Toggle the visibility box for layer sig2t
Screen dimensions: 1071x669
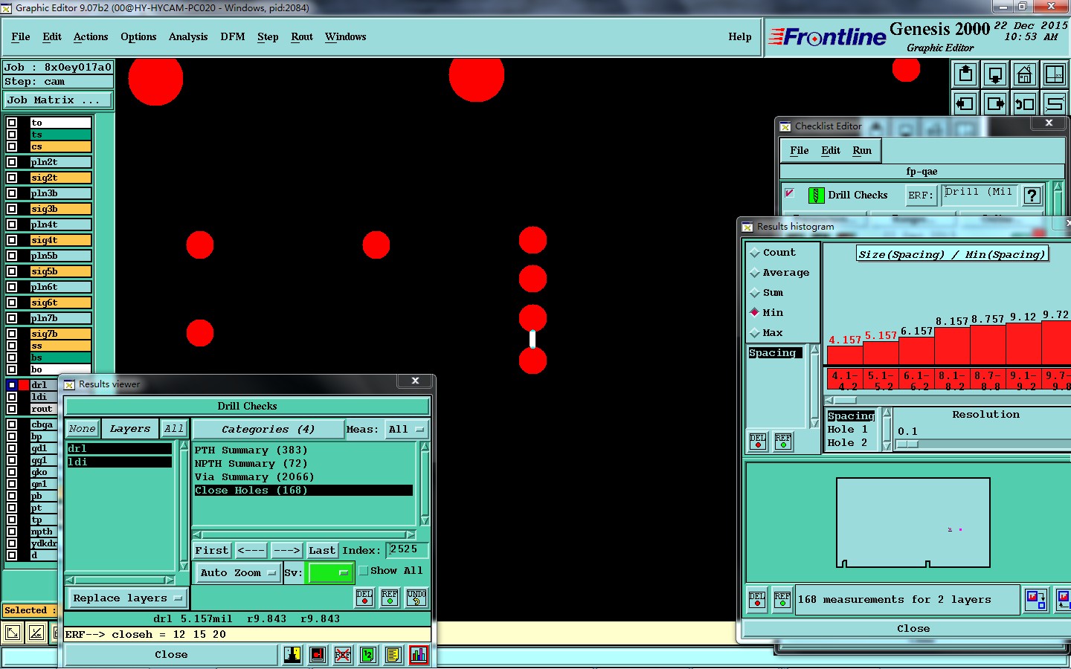point(12,178)
